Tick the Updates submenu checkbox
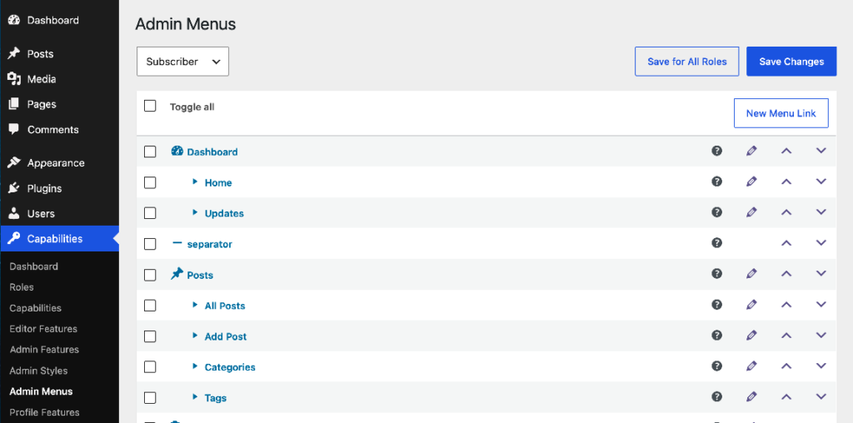This screenshot has width=853, height=423. pyautogui.click(x=150, y=213)
